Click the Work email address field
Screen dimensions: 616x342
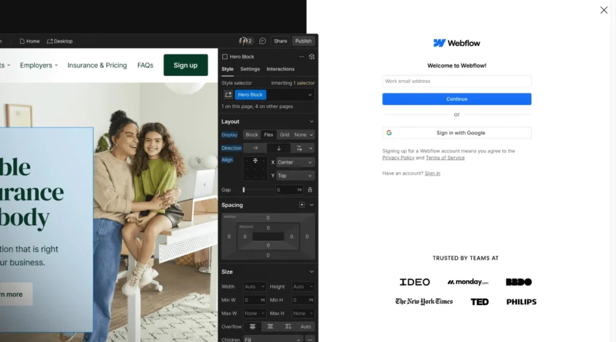pos(456,81)
